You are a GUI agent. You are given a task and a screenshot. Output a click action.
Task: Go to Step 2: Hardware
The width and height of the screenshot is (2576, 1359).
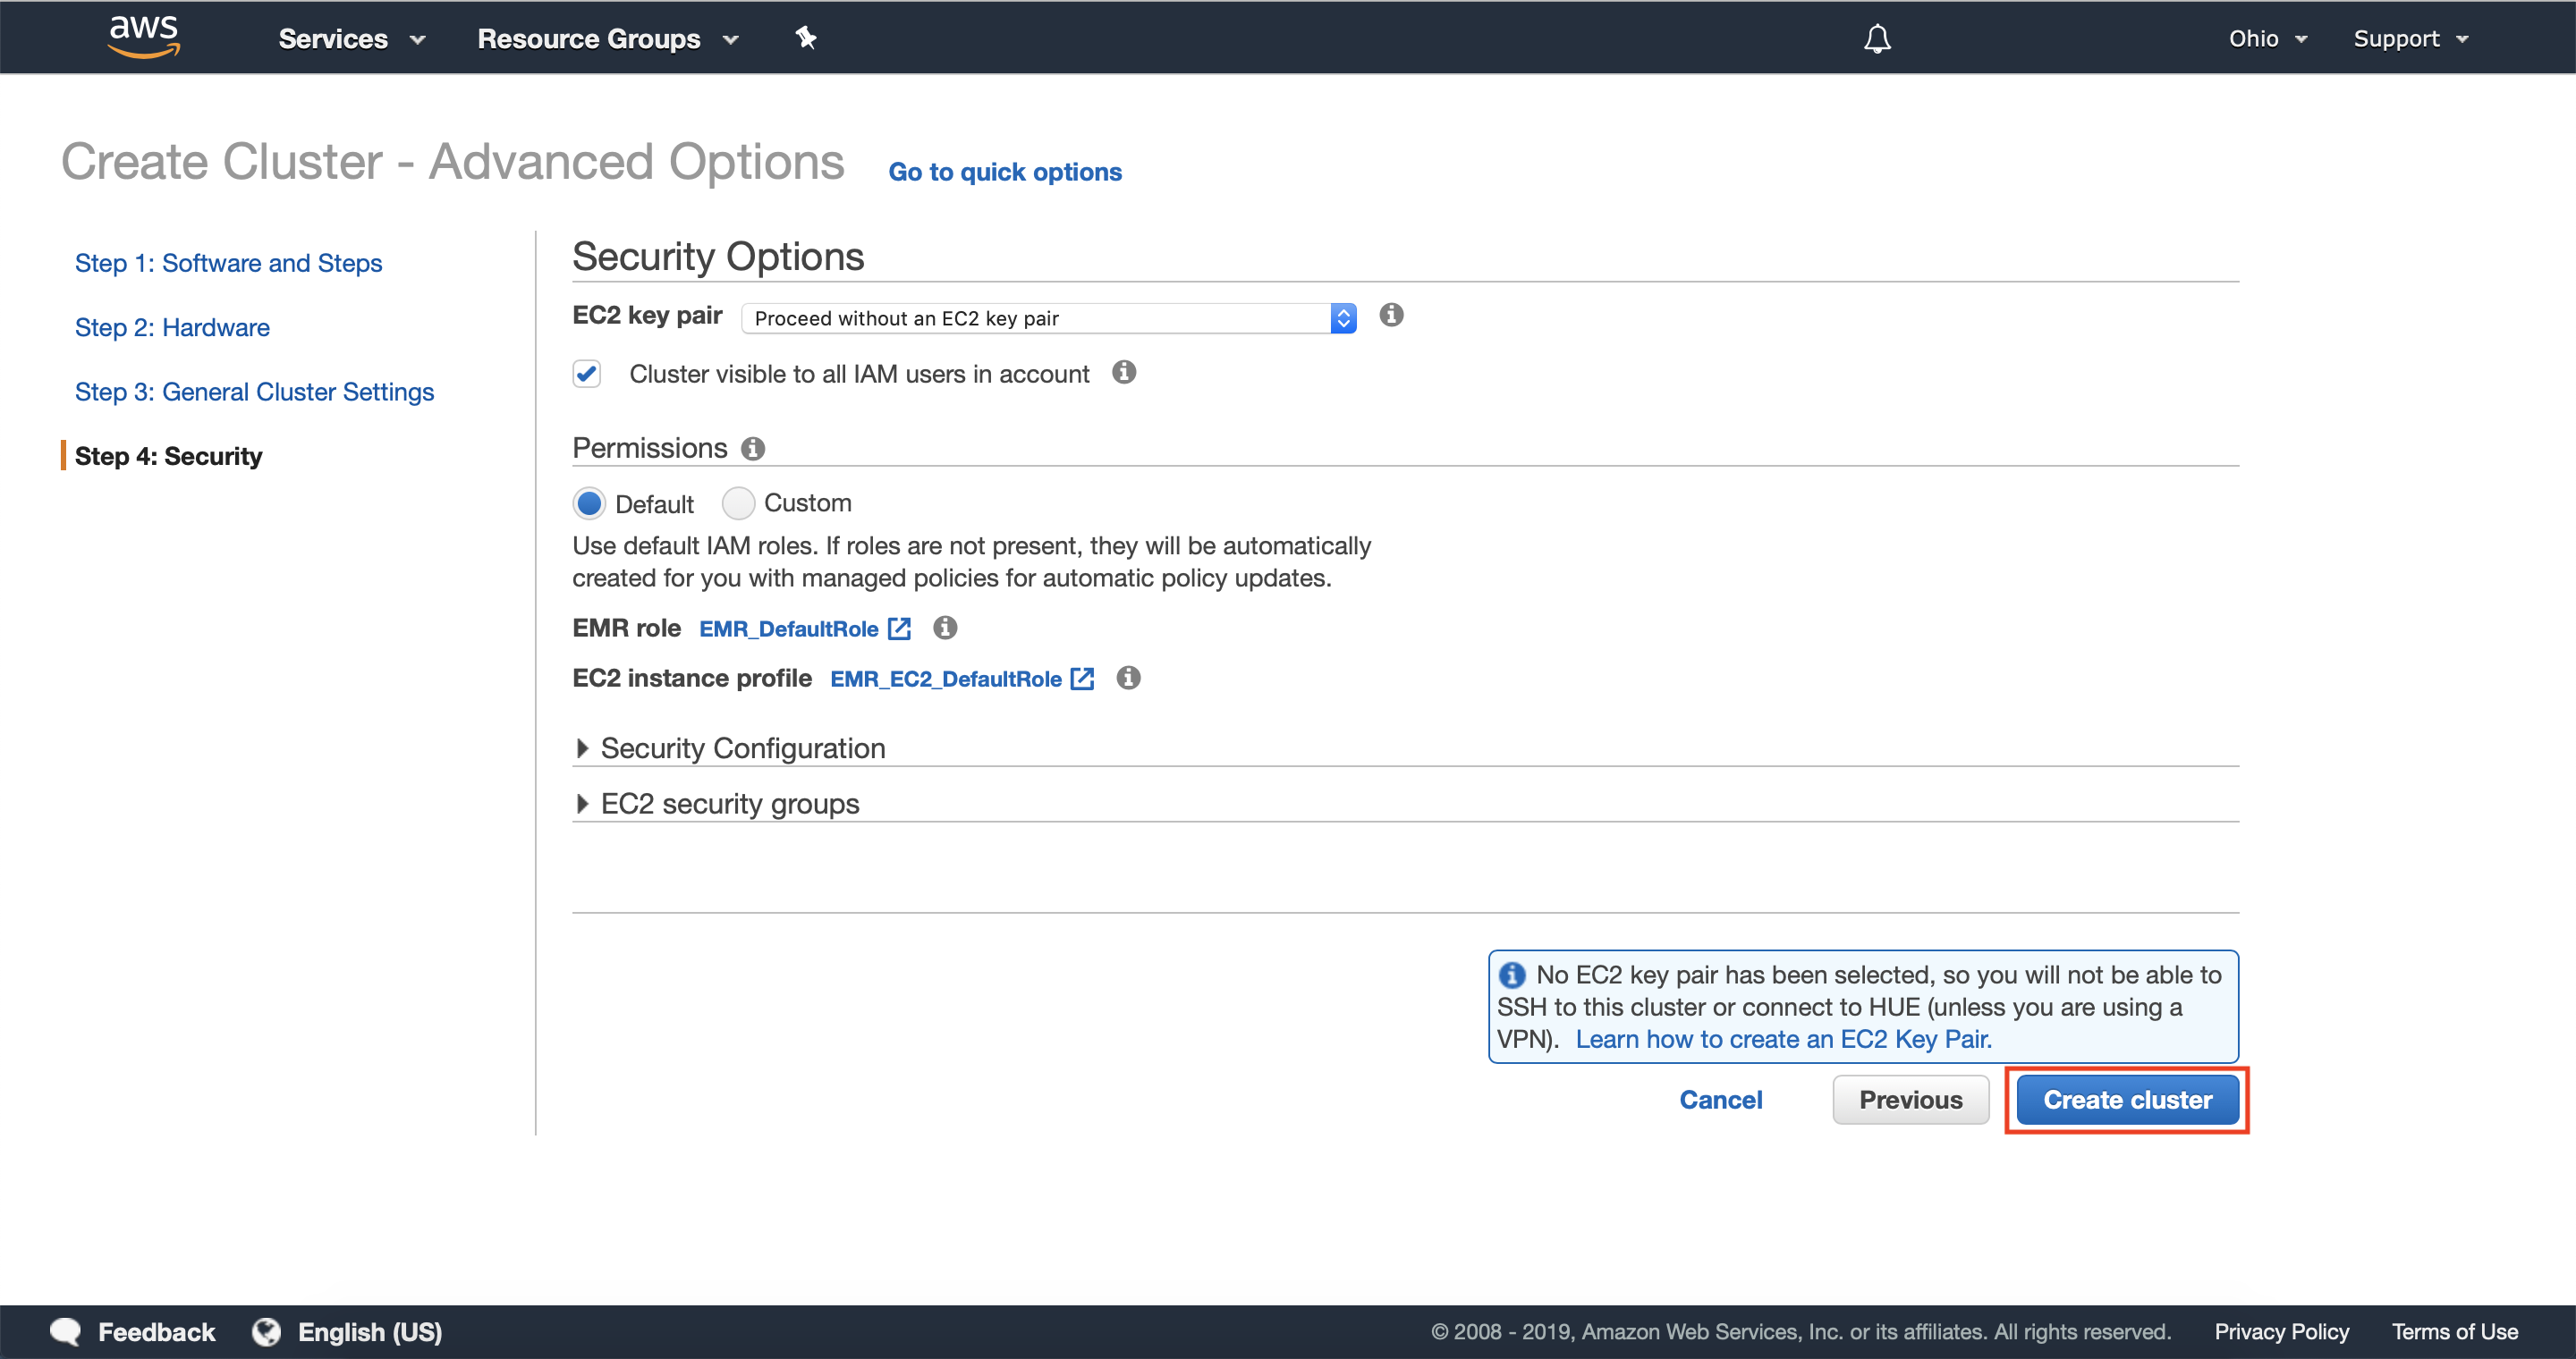(x=172, y=328)
